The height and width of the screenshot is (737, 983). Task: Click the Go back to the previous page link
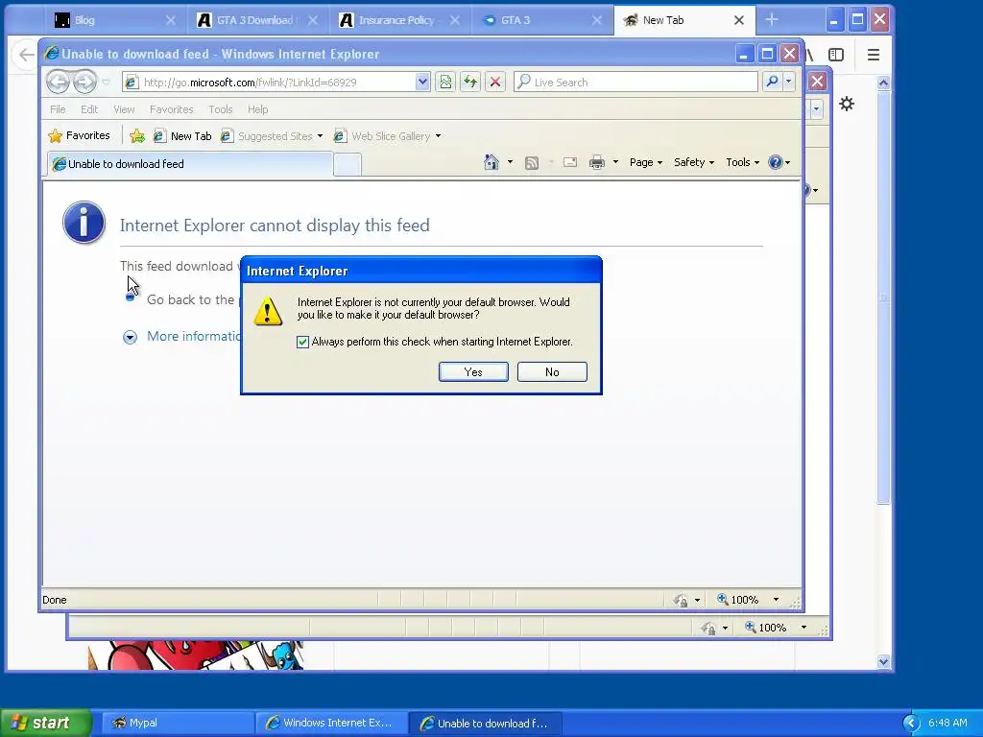coord(191,299)
